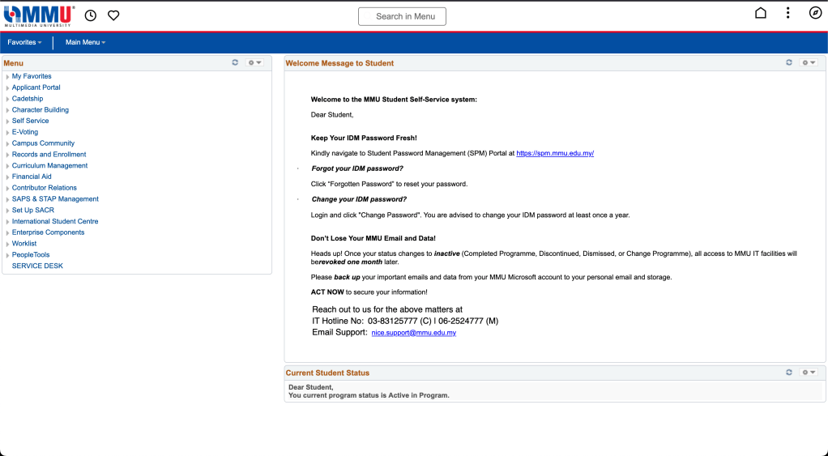Open Current Student Status settings gear dropdown
Screen dimensions: 828x456
tap(809, 373)
